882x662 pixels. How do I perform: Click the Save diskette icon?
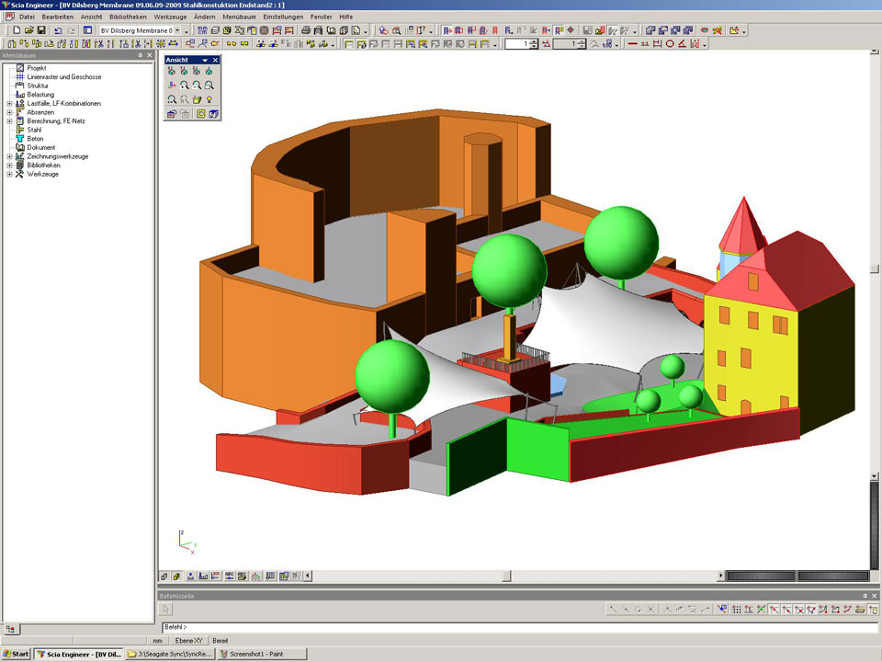click(x=41, y=30)
